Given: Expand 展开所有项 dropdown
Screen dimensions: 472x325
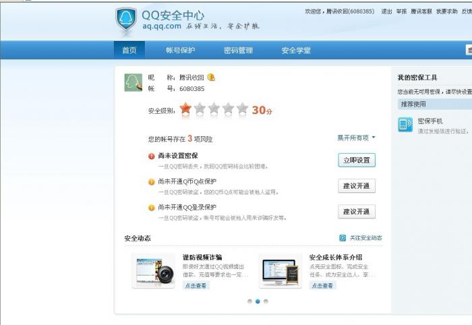Looking at the screenshot, I should coord(357,138).
